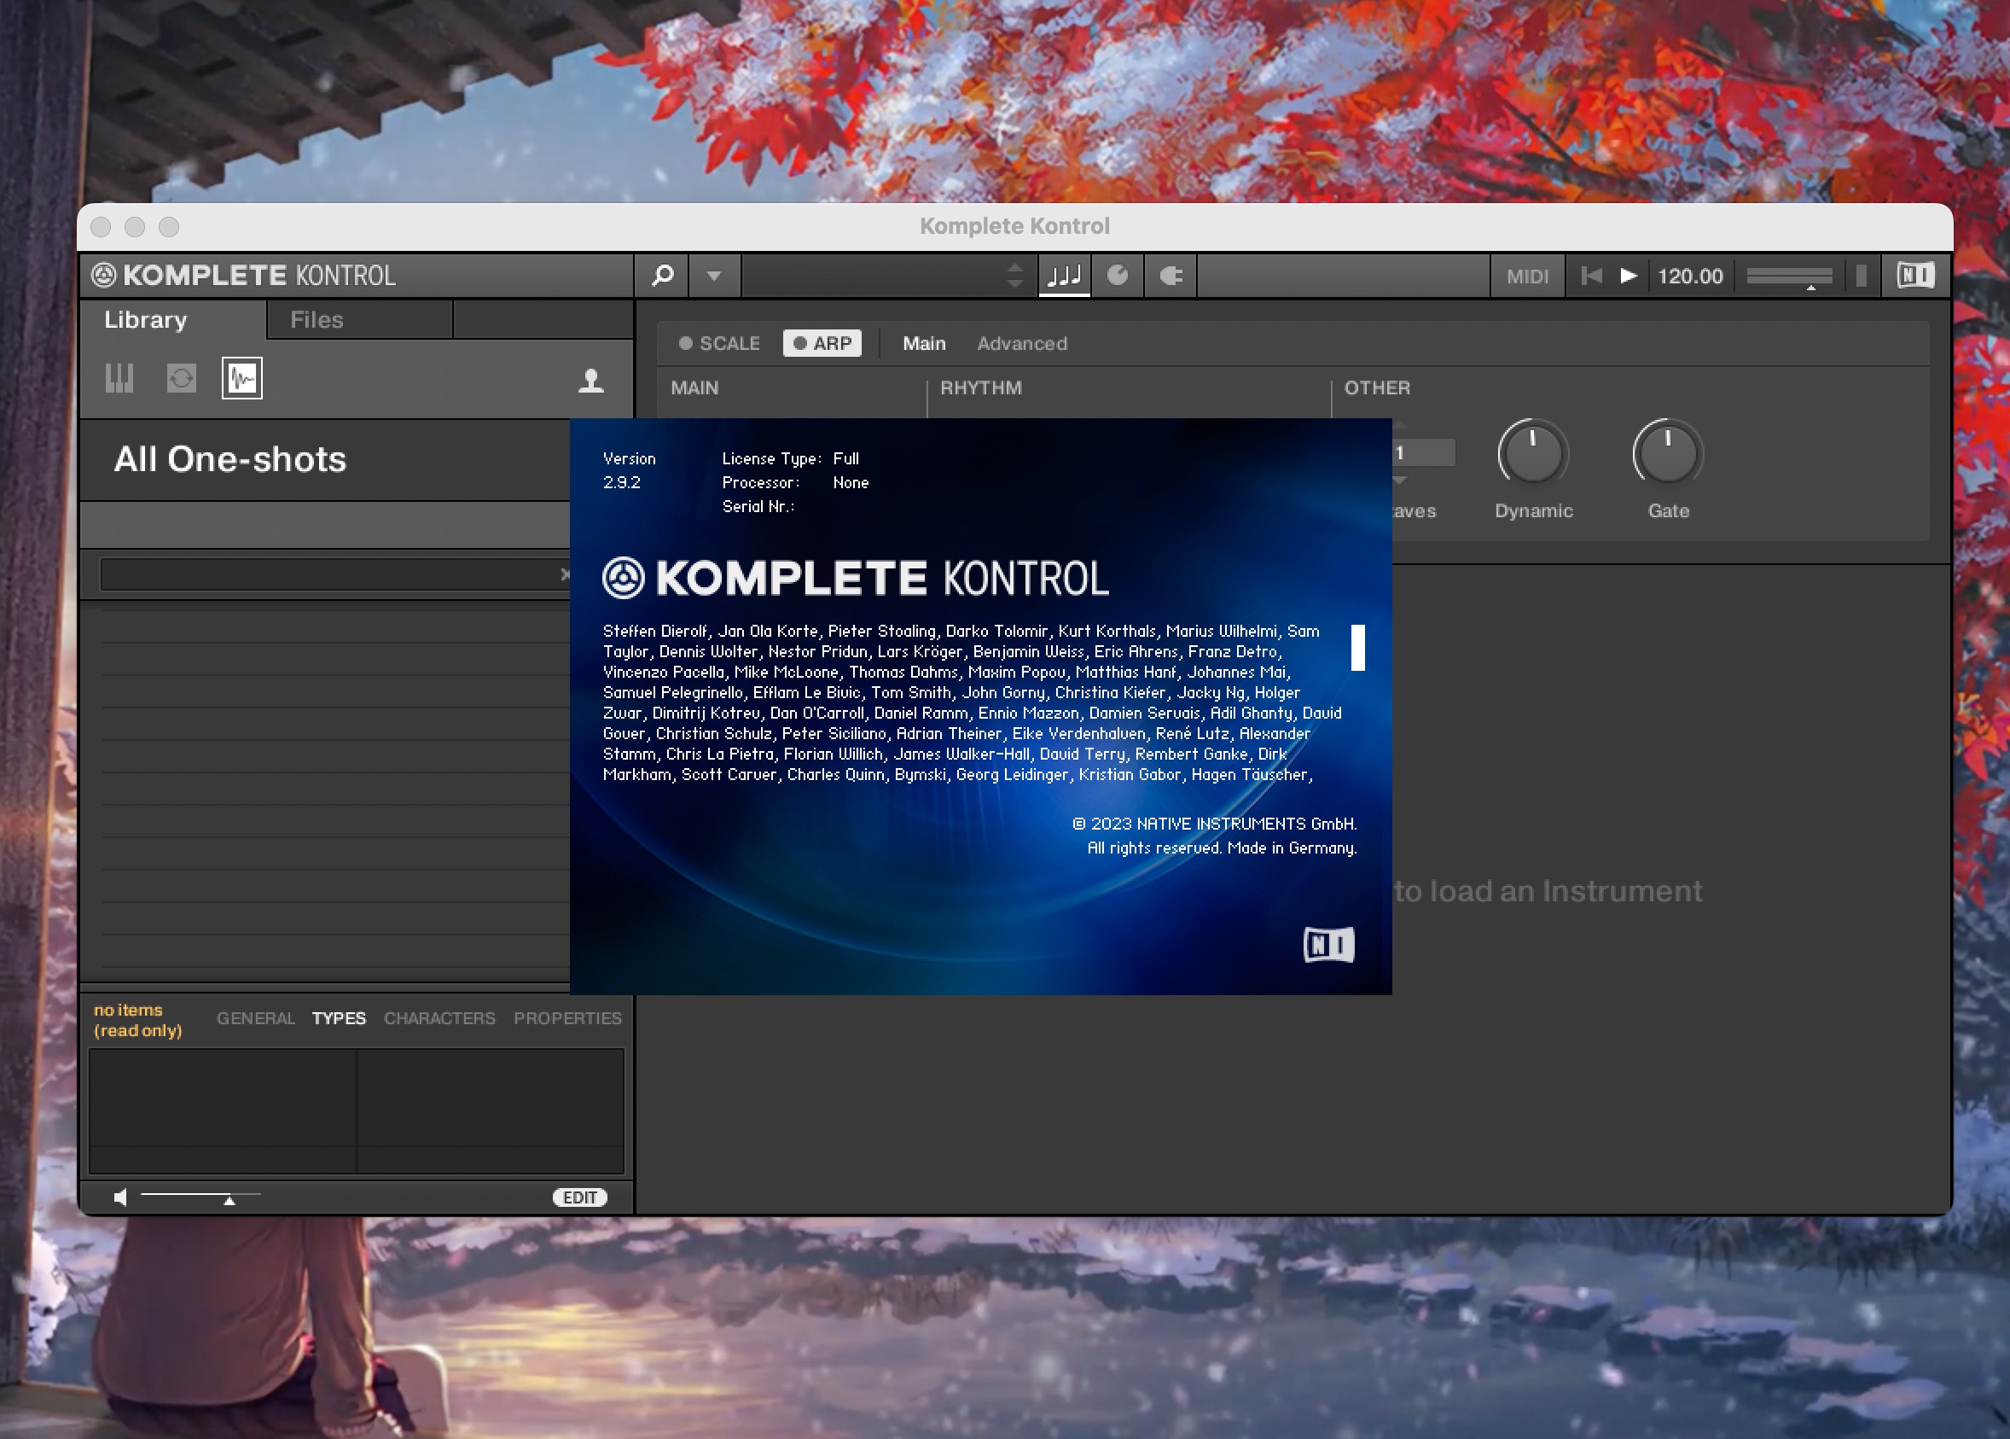The image size is (2010, 1439).
Task: Expand the browser filter dropdown arrow
Action: tap(713, 274)
